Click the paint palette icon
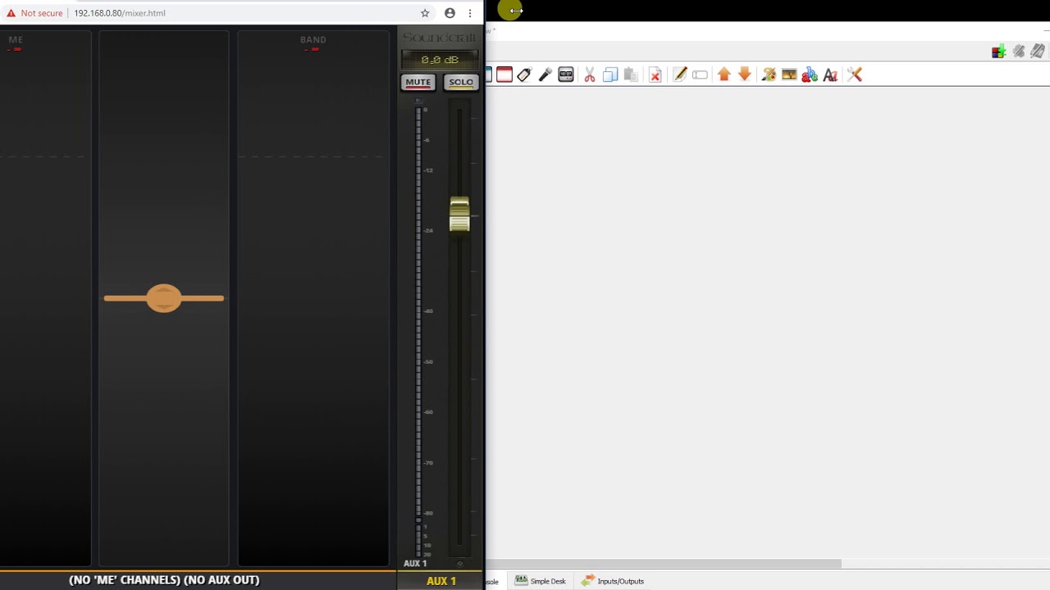 tap(769, 75)
